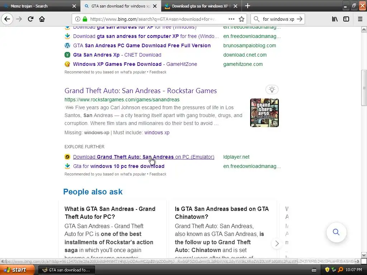The width and height of the screenshot is (367, 275).
Task: Bookmark this page with the star
Action: point(242,19)
